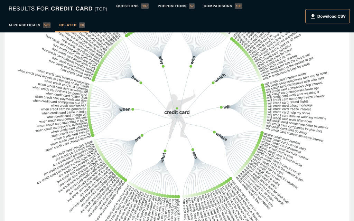Viewport: 354px width, 221px height.
Task: Open the Questions tab
Action: [x=132, y=6]
